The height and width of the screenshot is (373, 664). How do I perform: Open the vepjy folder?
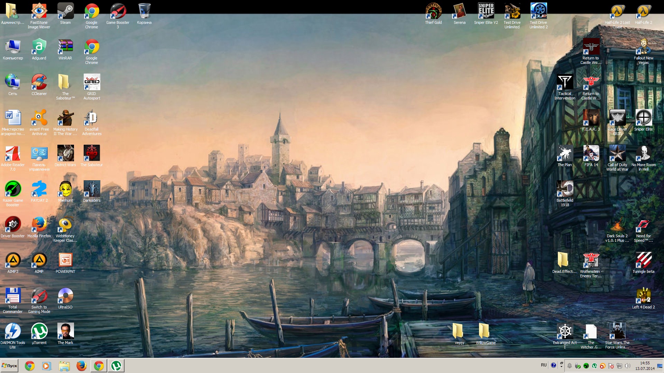coord(460,334)
